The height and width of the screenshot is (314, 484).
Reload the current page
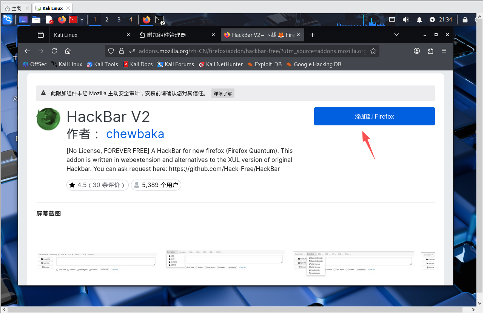click(54, 51)
